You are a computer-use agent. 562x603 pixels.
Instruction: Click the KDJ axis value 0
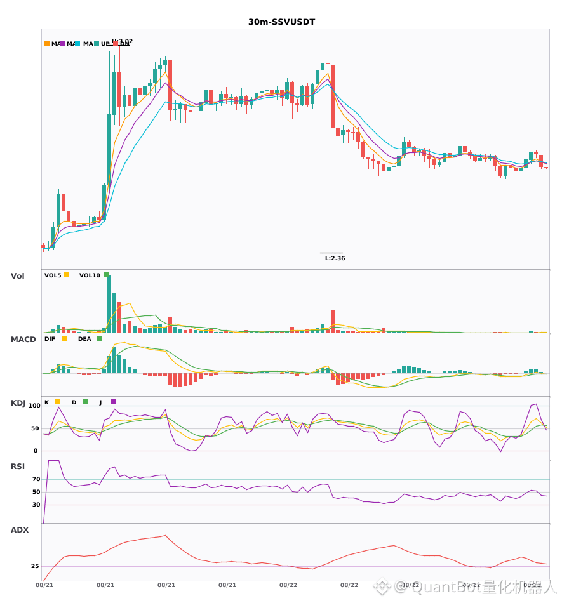tap(36, 451)
